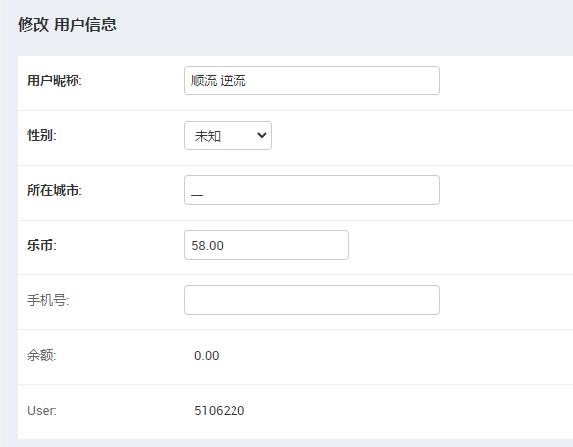Click the 手机号 label
Viewport: 573px width, 447px height.
pos(48,300)
